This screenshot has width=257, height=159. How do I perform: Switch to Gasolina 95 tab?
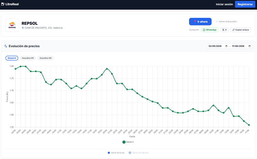pos(28,58)
